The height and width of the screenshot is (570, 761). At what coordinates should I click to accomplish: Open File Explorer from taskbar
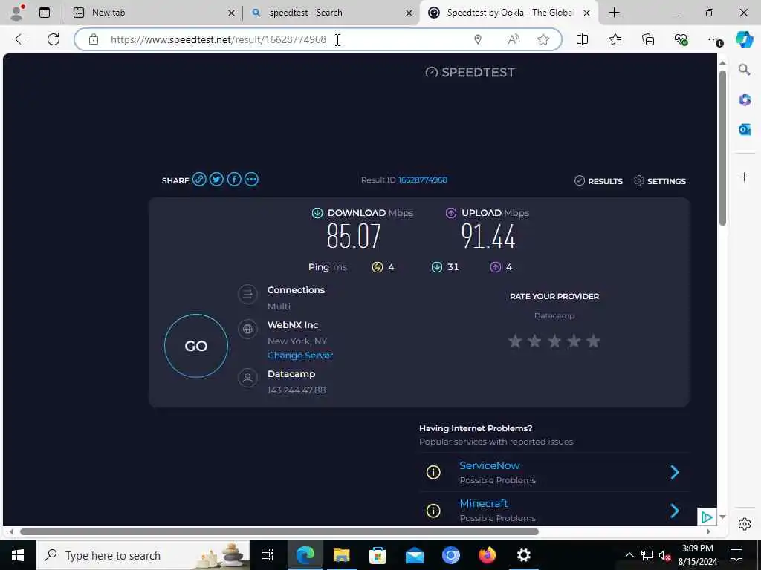pyautogui.click(x=342, y=555)
